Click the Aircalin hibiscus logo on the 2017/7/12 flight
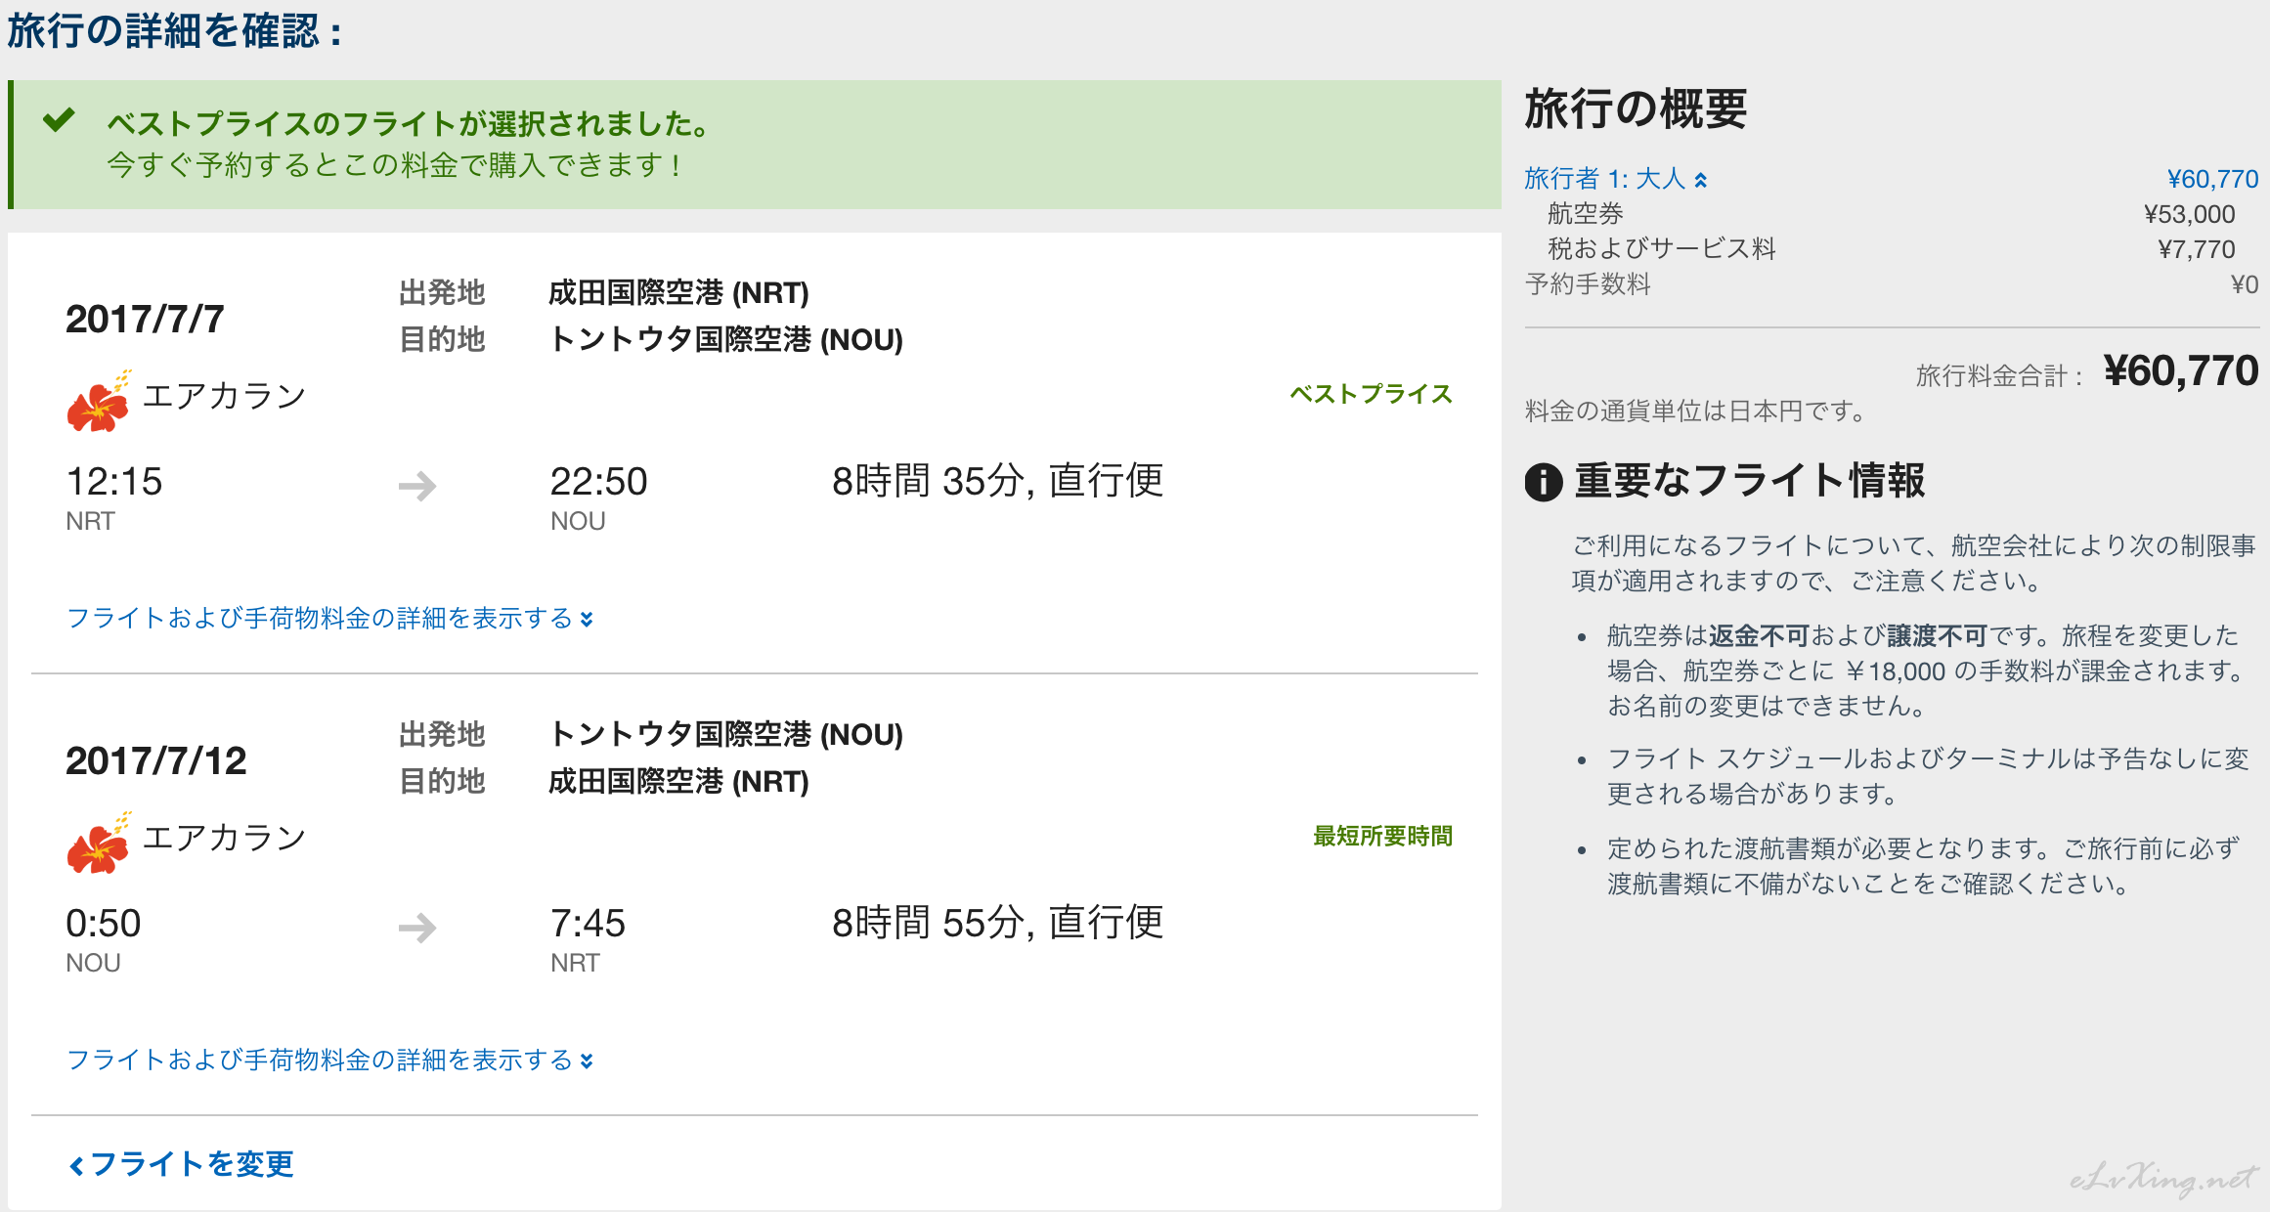The height and width of the screenshot is (1212, 2270). coord(98,844)
